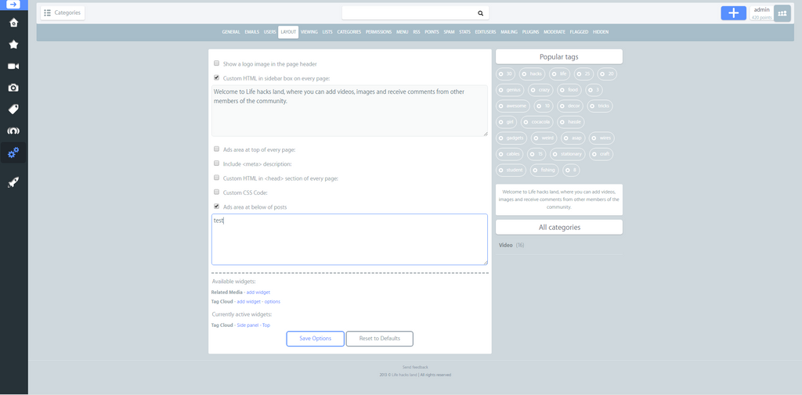Click add widget link for Related Media
Image resolution: width=802 pixels, height=395 pixels.
click(258, 293)
